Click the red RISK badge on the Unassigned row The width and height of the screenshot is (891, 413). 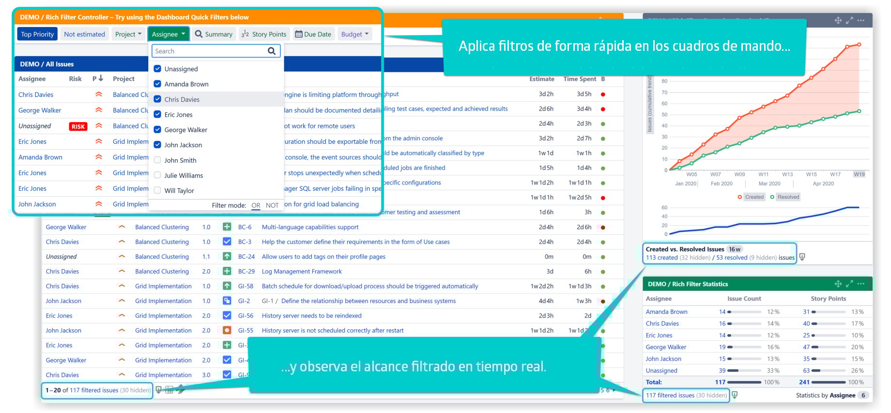click(78, 126)
